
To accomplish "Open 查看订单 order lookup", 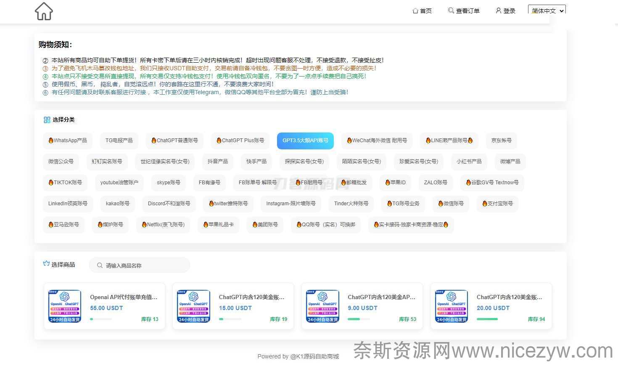I will click(x=464, y=11).
